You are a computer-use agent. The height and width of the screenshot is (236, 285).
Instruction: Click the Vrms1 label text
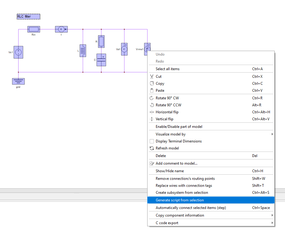click(x=139, y=49)
